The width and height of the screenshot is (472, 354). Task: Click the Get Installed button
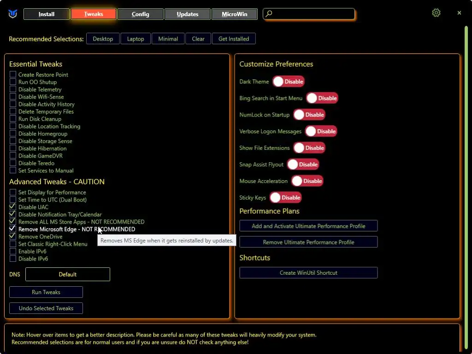(x=234, y=39)
